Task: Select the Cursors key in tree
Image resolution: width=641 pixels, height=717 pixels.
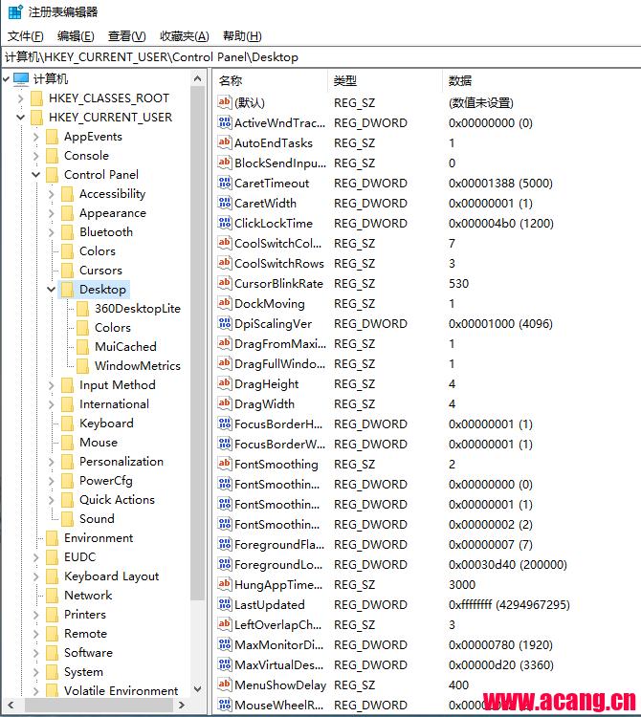Action: (100, 271)
